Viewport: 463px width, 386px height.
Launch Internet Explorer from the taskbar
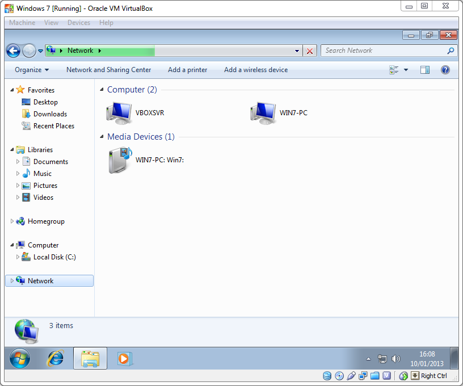[56, 358]
